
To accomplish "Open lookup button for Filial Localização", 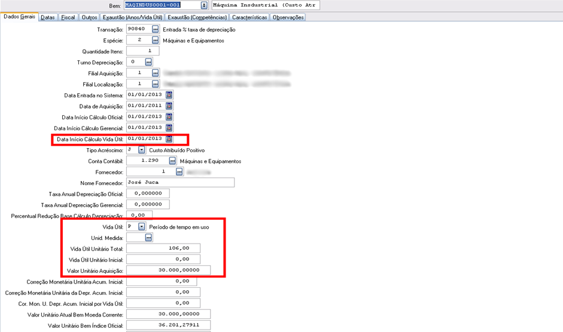I will click(x=155, y=84).
